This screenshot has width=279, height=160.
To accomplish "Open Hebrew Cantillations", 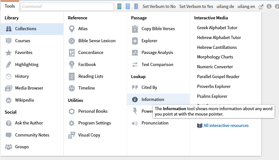I will tap(217, 47).
